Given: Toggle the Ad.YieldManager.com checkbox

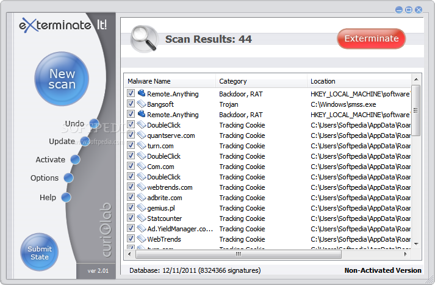Looking at the screenshot, I should point(131,228).
